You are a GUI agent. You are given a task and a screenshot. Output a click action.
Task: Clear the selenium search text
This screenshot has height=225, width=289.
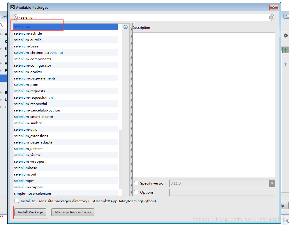[x=271, y=17]
